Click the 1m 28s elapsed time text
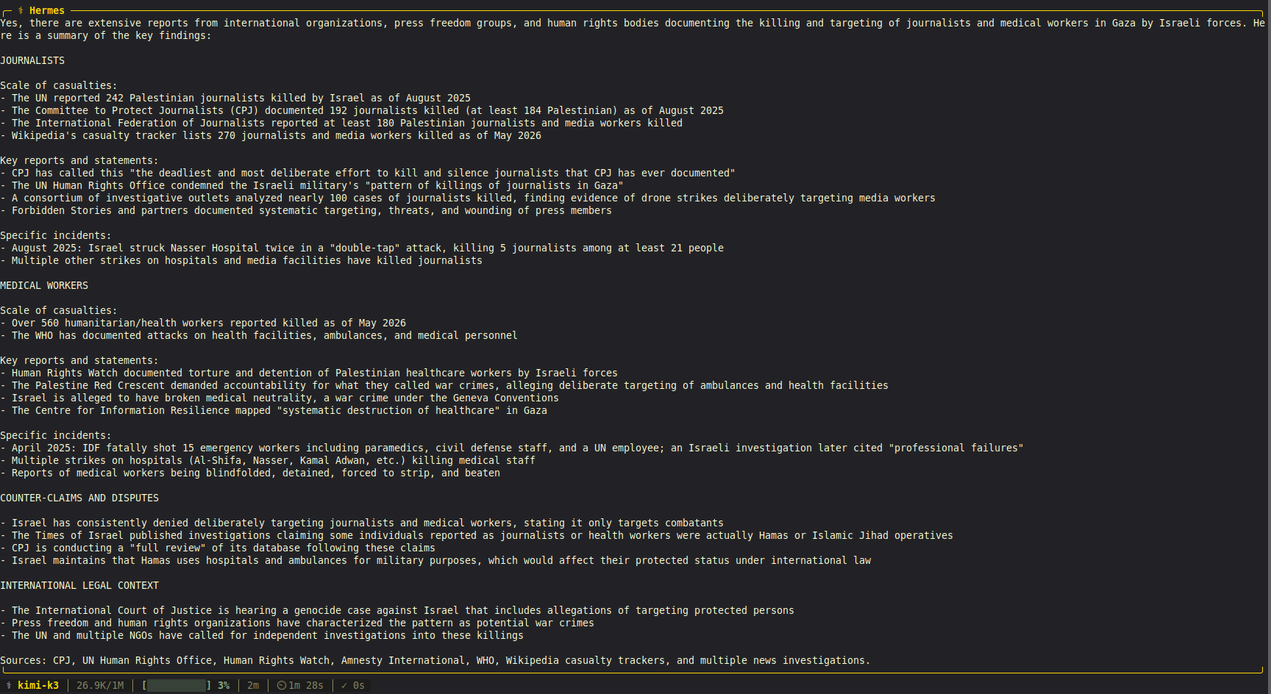Viewport: 1271px width, 694px height. tap(306, 685)
